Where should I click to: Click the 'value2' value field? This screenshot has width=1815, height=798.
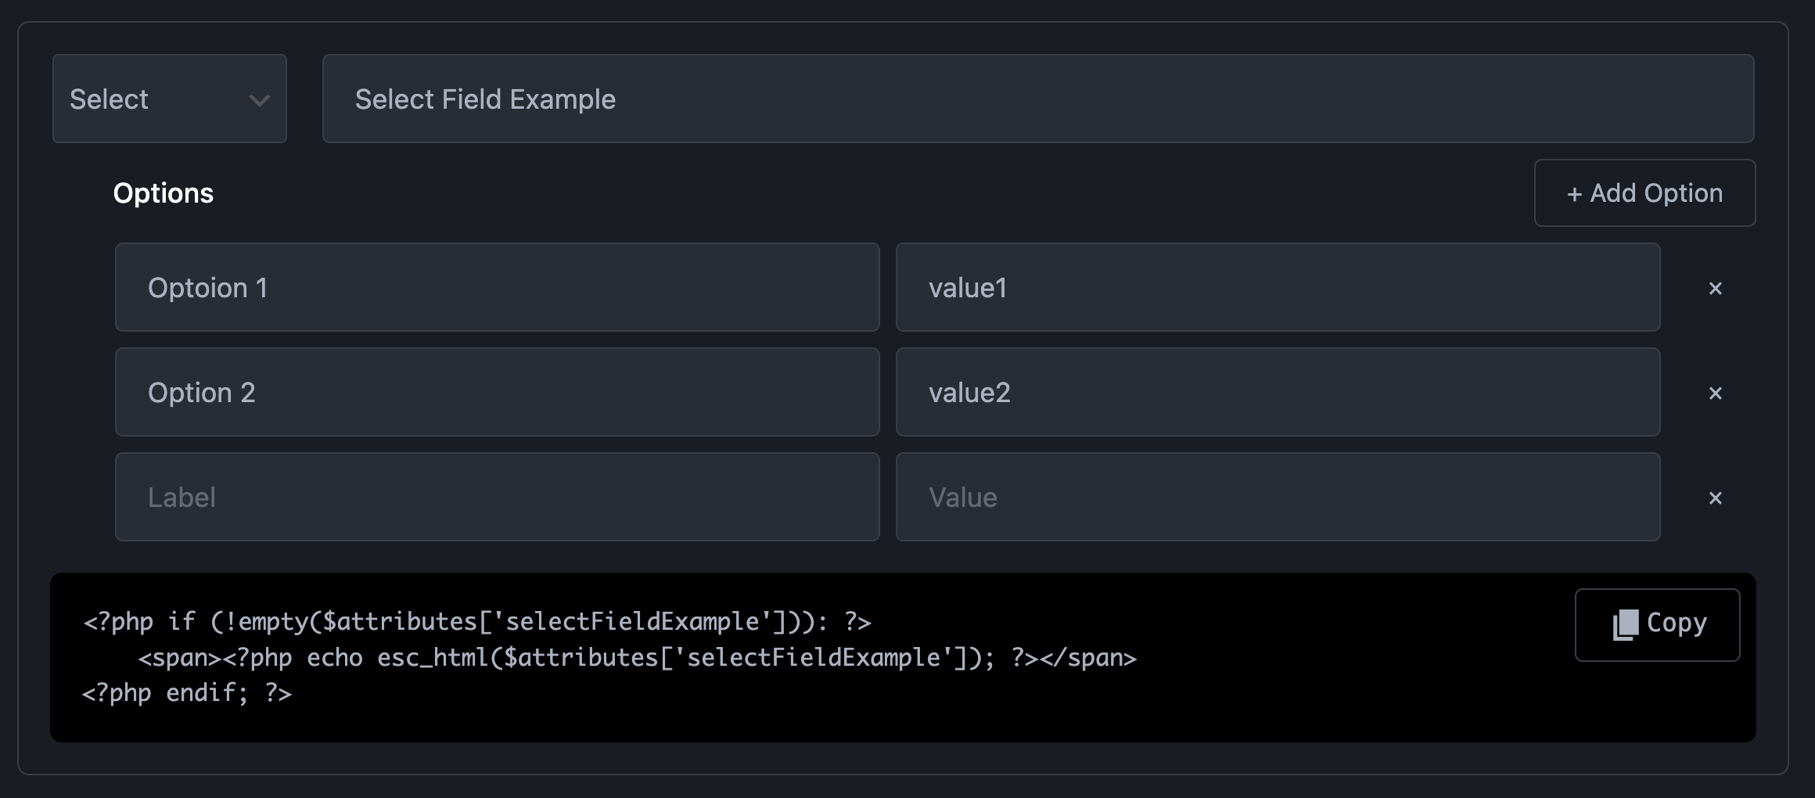[x=1278, y=393]
